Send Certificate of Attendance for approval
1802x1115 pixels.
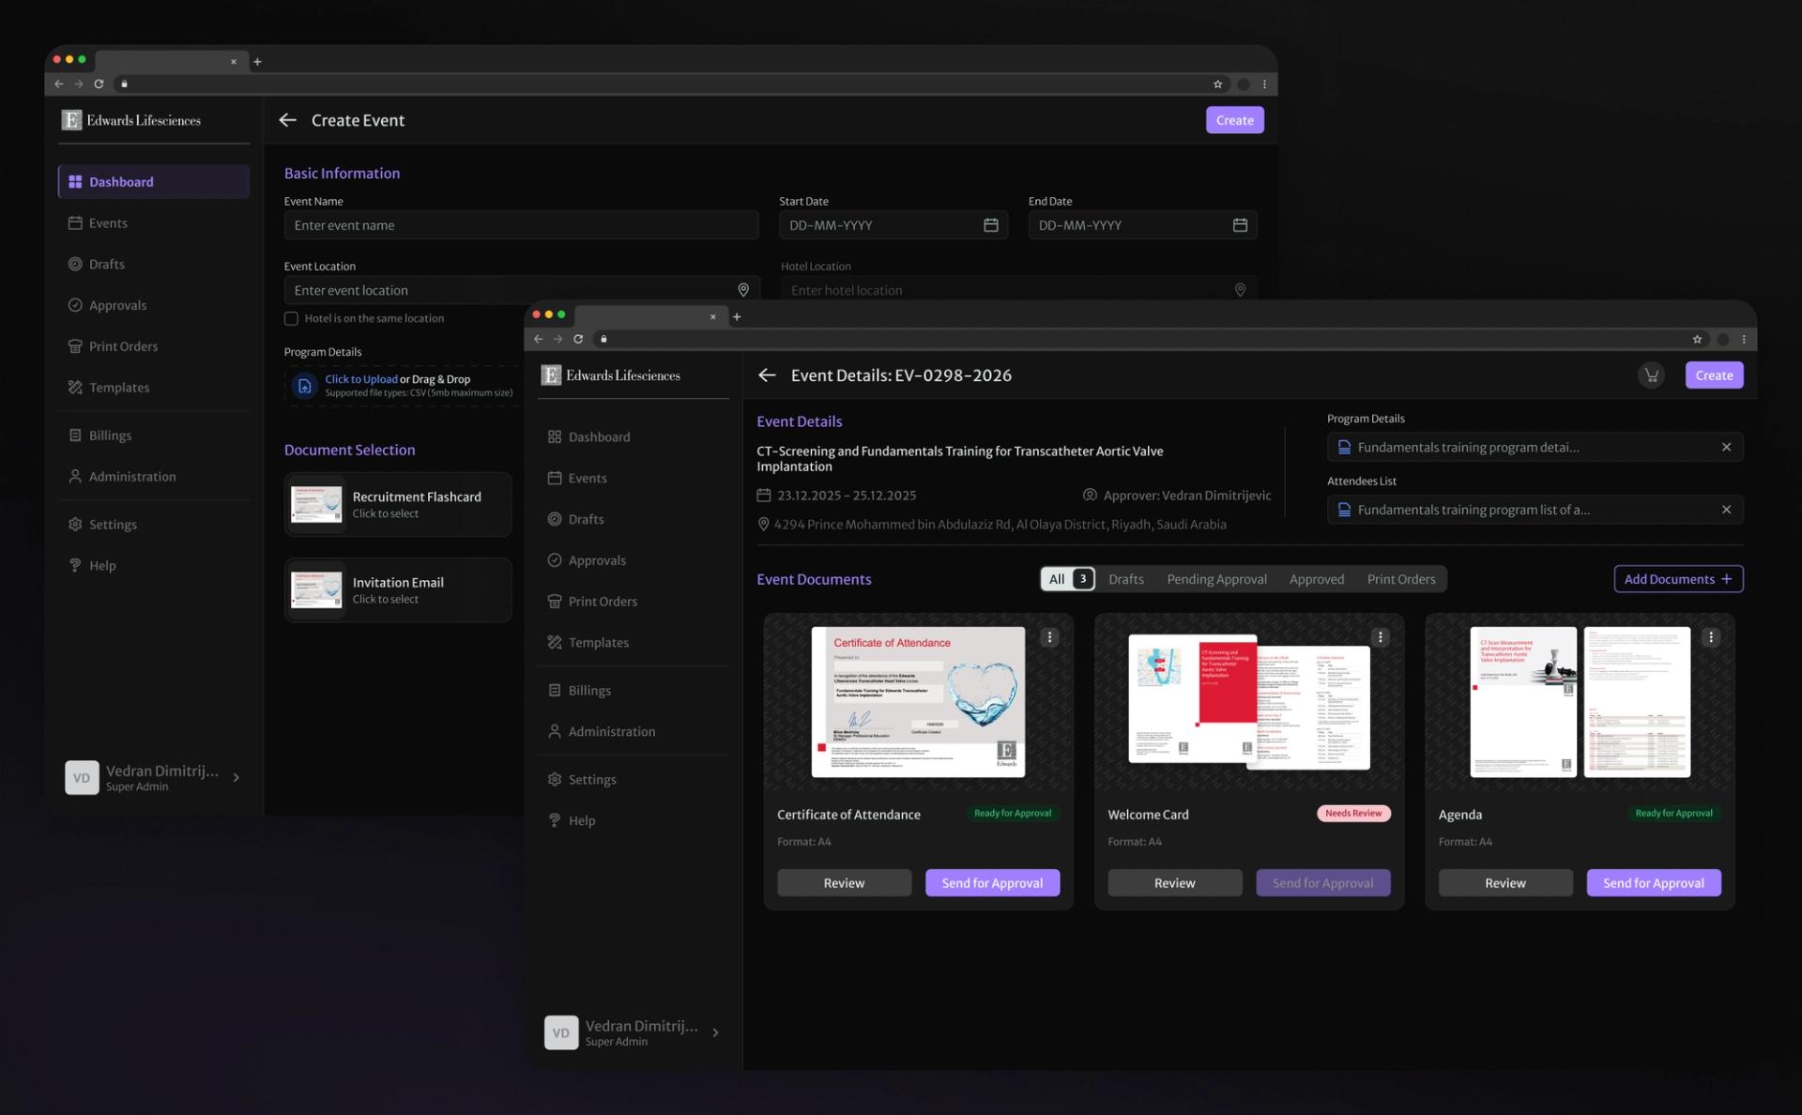(992, 883)
